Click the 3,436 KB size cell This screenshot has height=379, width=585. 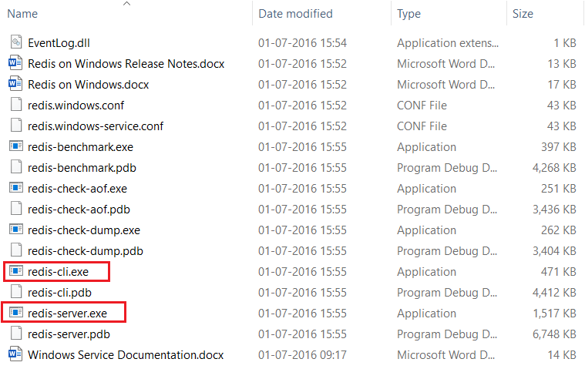pos(554,210)
